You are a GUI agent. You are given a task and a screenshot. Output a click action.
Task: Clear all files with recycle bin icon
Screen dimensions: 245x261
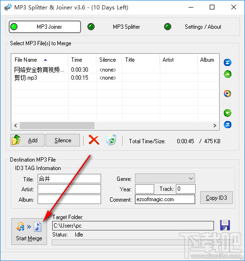point(111,140)
